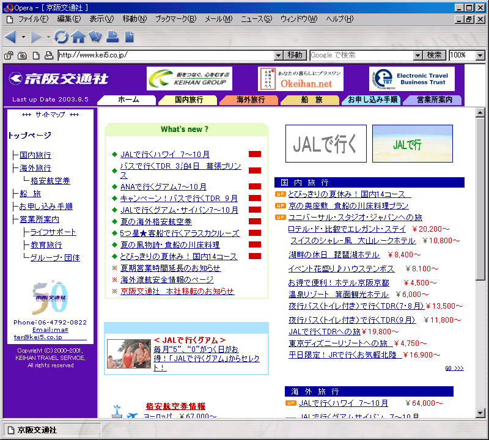Click the GO >>> link under domestic travel list
Image resolution: width=489 pixels, height=440 pixels.
coord(454,369)
